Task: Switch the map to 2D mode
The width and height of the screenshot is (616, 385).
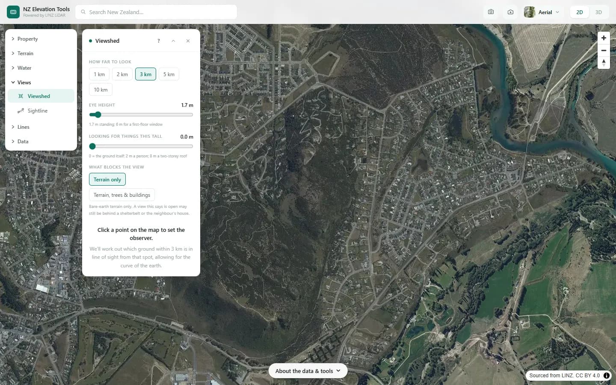Action: tap(580, 12)
